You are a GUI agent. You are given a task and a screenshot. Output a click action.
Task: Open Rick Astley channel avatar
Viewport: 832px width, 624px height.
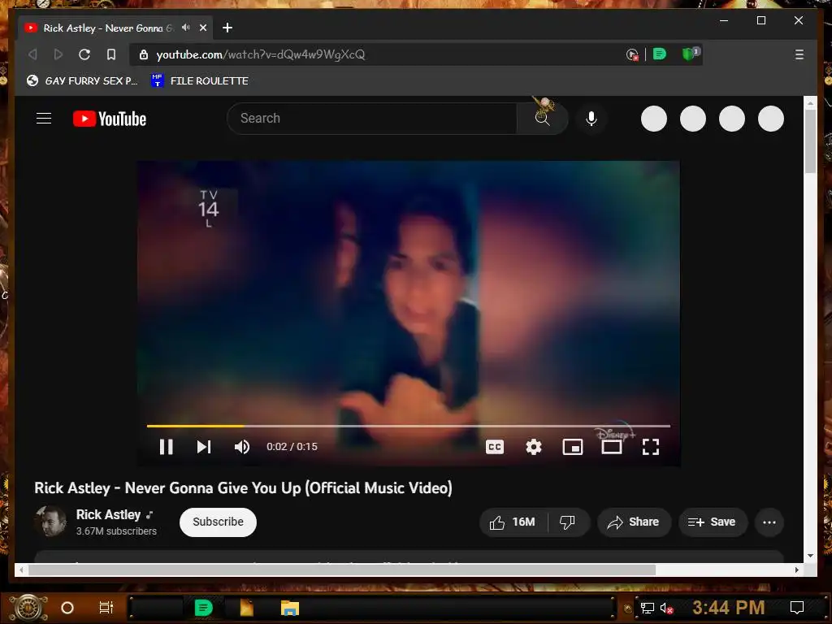50,521
